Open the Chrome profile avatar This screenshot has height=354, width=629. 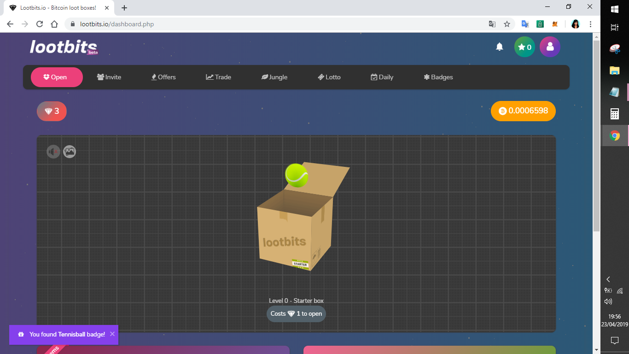click(x=576, y=24)
